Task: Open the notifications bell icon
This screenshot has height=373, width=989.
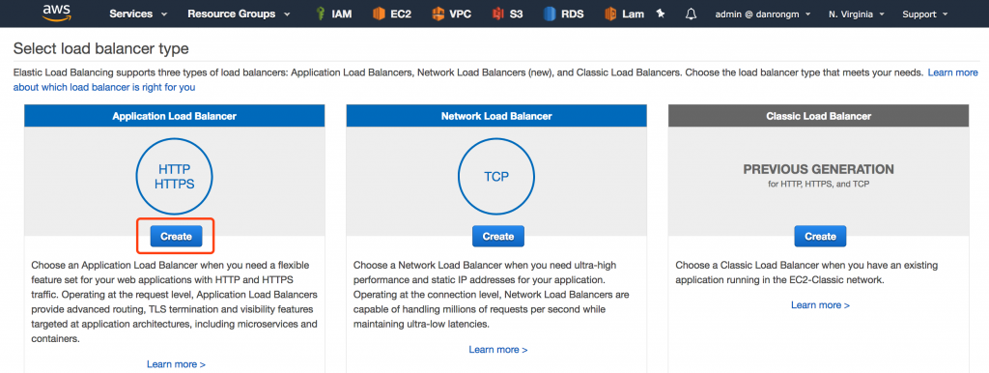Action: [691, 14]
